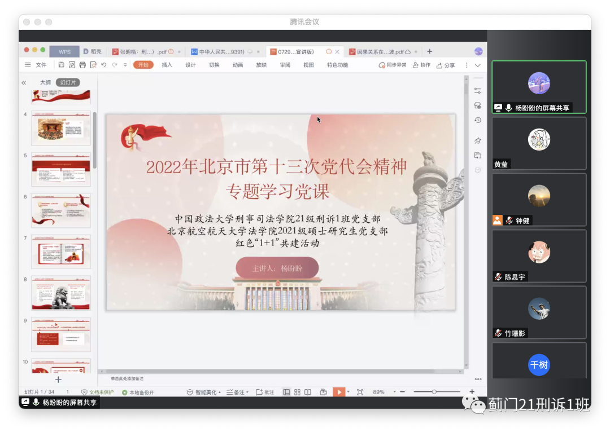Click the print preview icon
The image size is (610, 432).
point(93,65)
